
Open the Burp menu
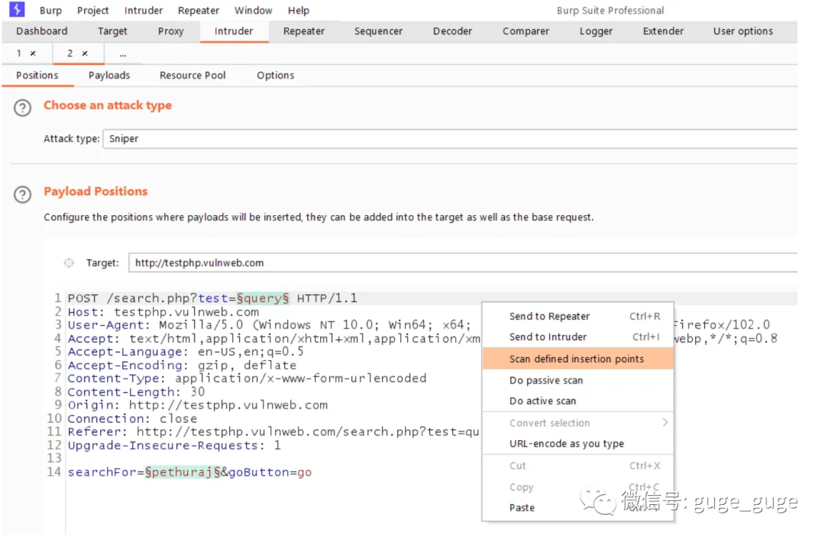coord(50,11)
